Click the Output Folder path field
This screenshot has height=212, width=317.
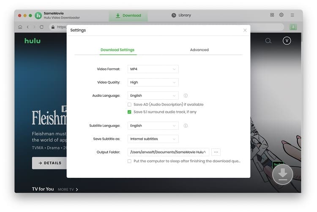click(x=168, y=152)
